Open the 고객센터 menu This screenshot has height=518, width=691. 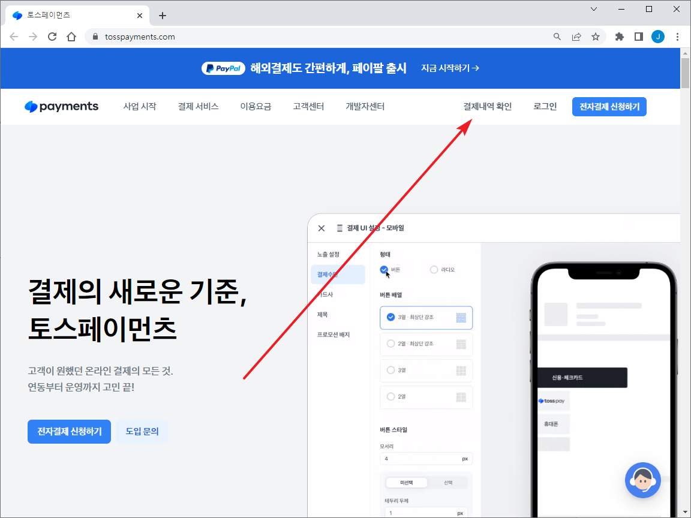[308, 106]
